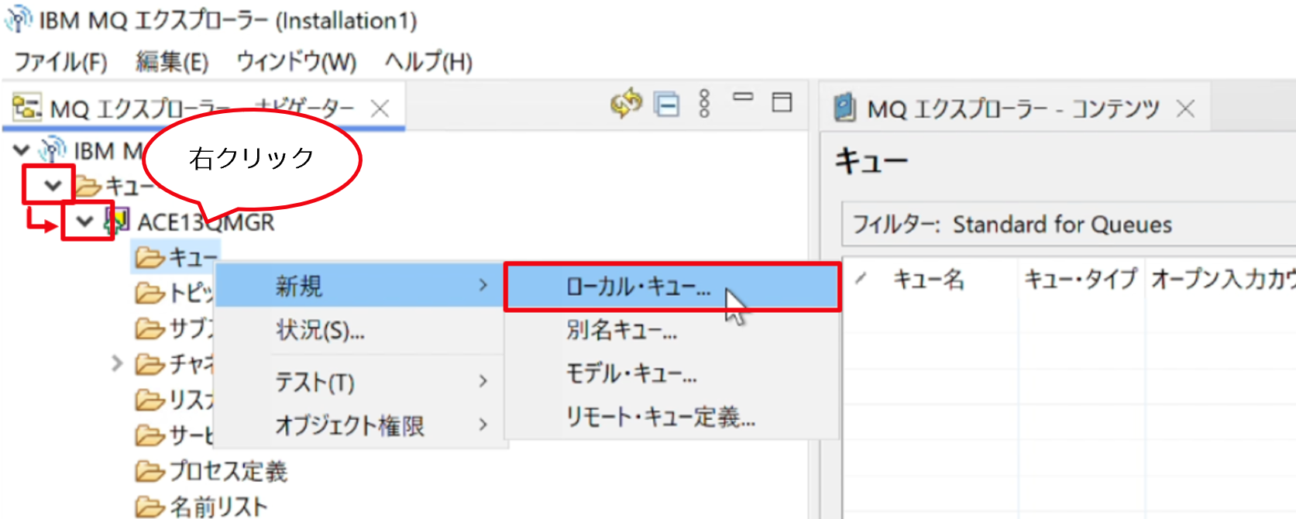Select the サービス folder
The height and width of the screenshot is (519, 1296).
[175, 435]
